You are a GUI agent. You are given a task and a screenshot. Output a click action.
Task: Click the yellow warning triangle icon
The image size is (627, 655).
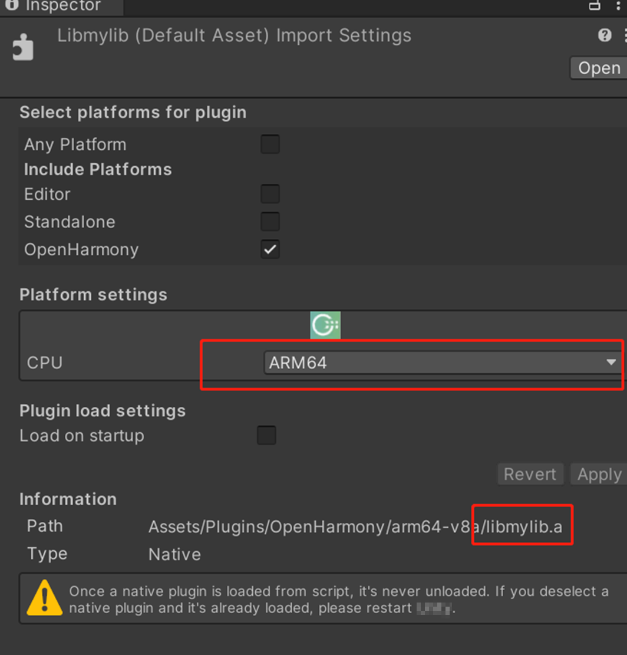[44, 597]
